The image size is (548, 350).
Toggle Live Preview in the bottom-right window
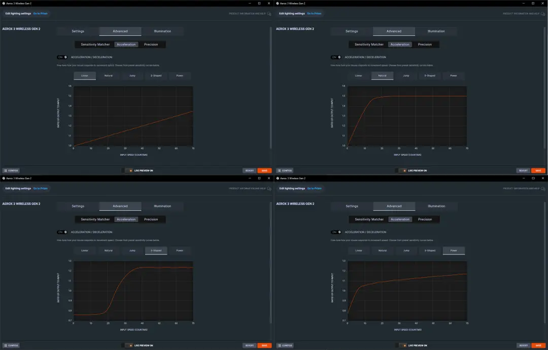(402, 345)
